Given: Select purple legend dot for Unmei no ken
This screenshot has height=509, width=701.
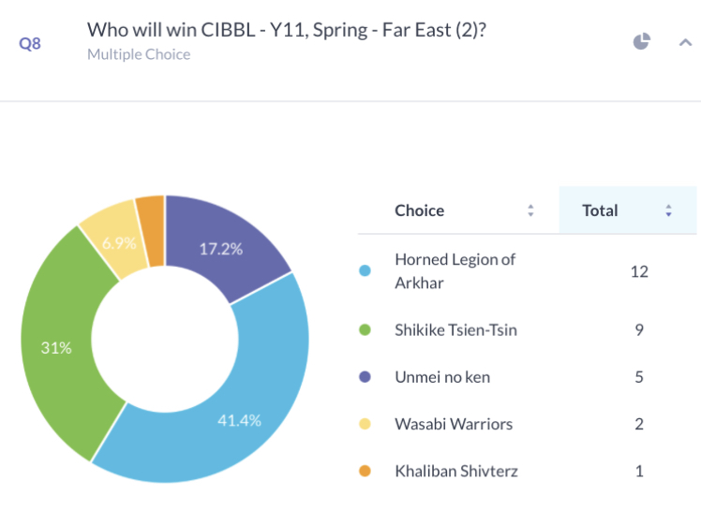Looking at the screenshot, I should coord(365,377).
